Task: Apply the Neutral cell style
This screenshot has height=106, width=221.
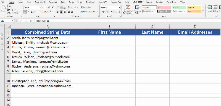Action: tap(194, 7)
